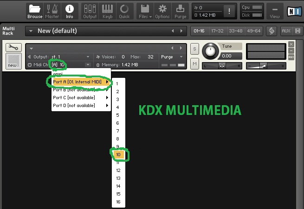Choose MIDI channel 14
Viewport: 304px width, 209px height.
click(x=118, y=186)
